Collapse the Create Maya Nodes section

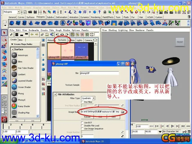[12, 44]
